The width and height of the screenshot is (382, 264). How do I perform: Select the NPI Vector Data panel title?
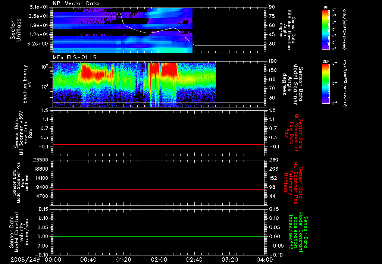click(76, 3)
